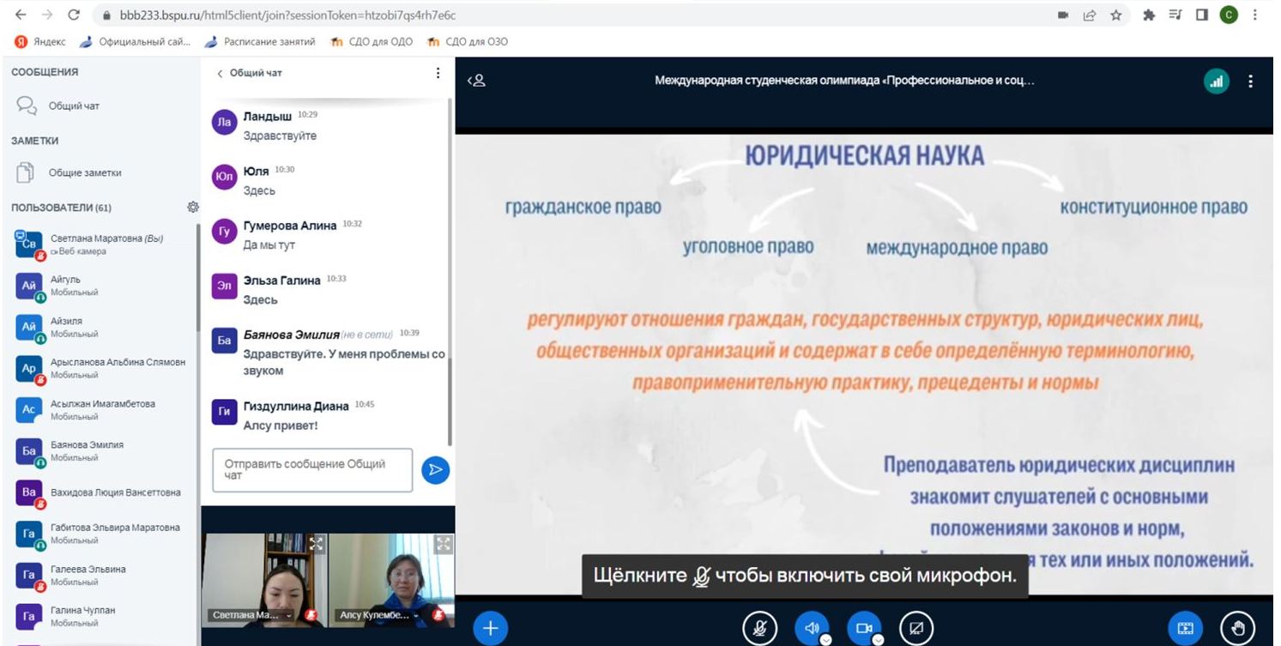The image size is (1281, 646).
Task: Click the blue plus actions button
Action: (491, 628)
